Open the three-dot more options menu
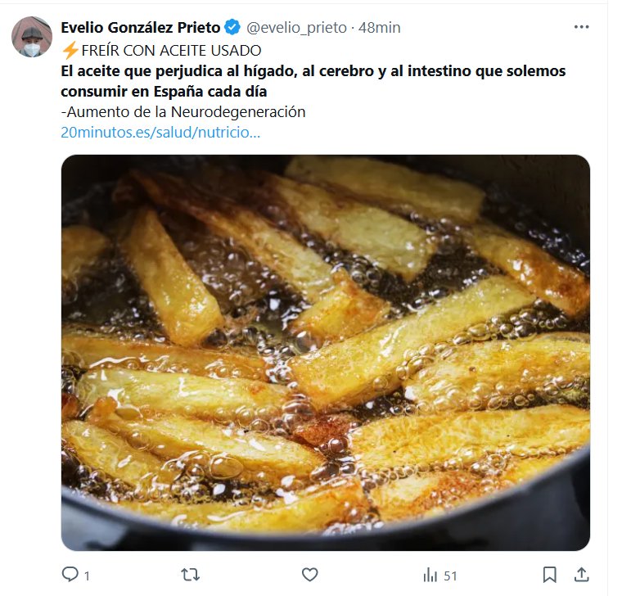 click(582, 27)
